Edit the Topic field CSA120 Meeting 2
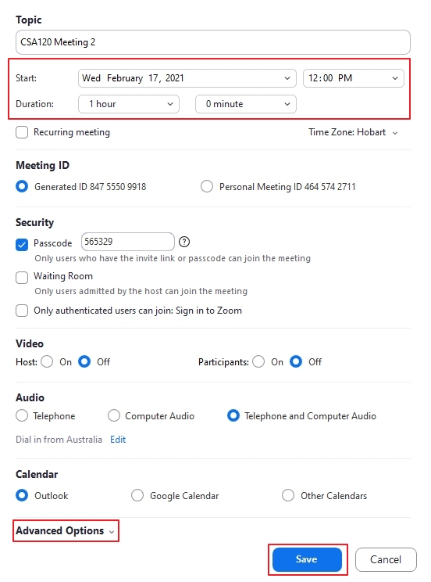This screenshot has height=582, width=431. click(x=212, y=42)
